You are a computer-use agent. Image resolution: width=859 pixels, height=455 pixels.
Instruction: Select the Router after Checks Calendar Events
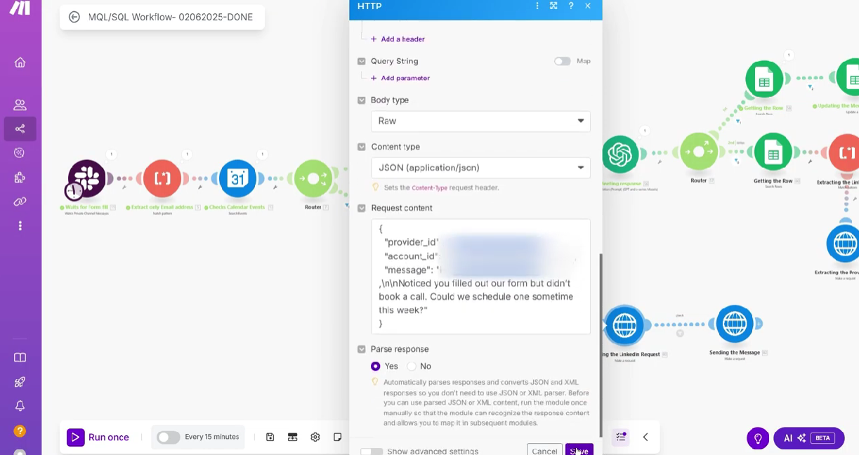click(313, 178)
